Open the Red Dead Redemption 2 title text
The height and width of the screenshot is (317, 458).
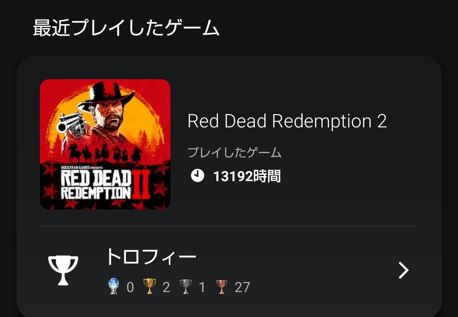point(287,121)
